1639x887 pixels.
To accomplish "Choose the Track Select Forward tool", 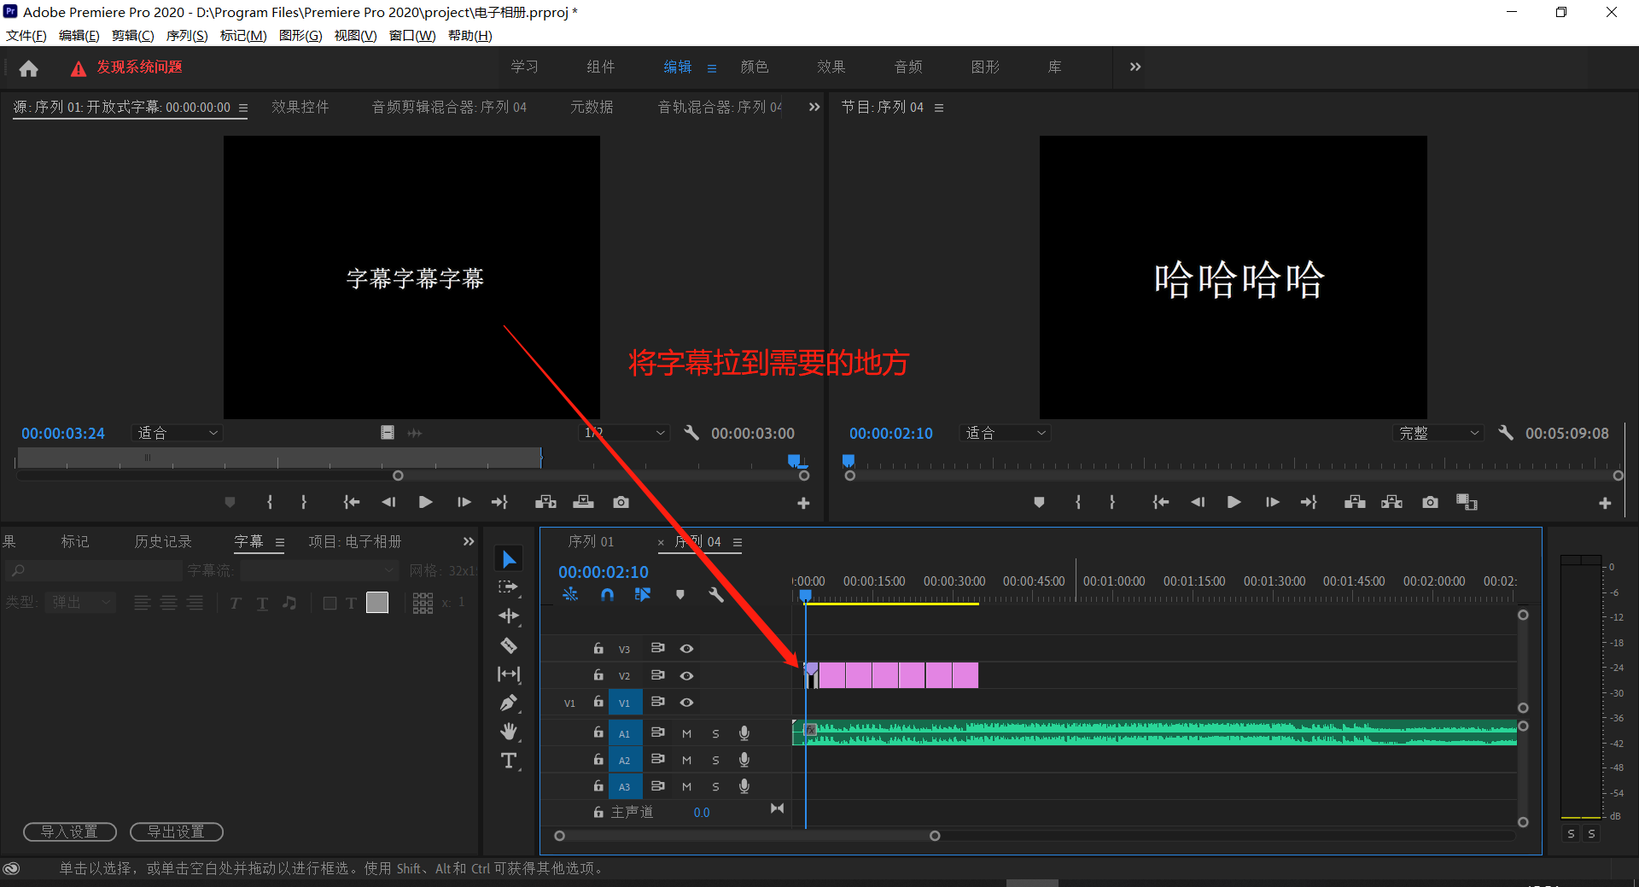I will point(509,587).
